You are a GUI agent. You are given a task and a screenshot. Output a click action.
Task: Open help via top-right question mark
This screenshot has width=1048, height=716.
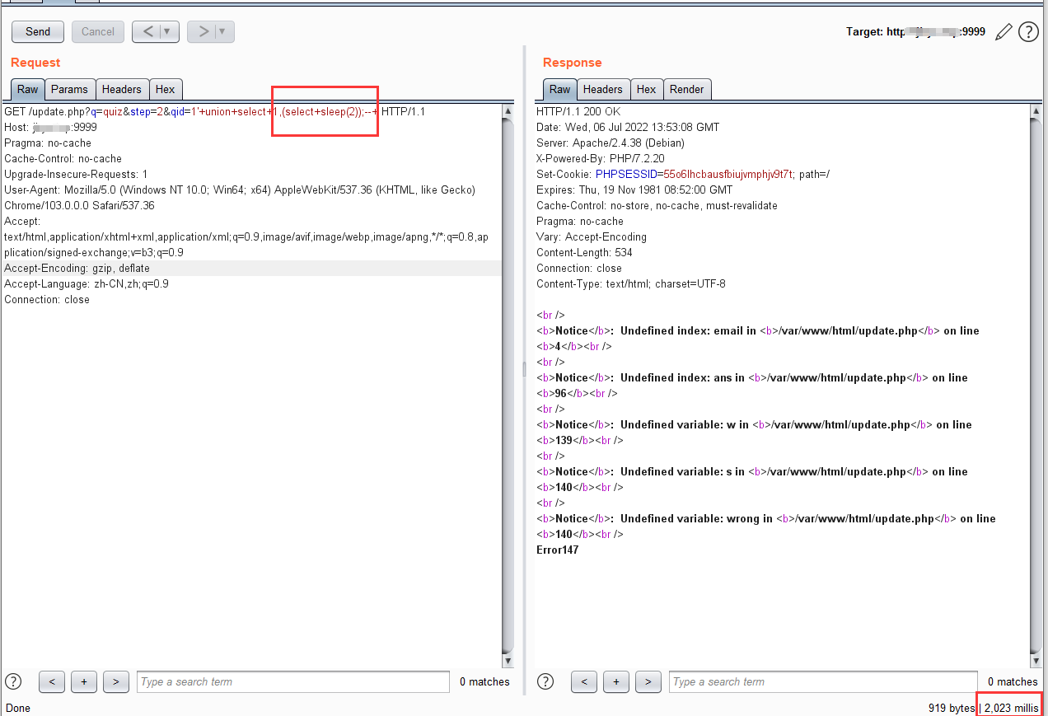point(1028,32)
